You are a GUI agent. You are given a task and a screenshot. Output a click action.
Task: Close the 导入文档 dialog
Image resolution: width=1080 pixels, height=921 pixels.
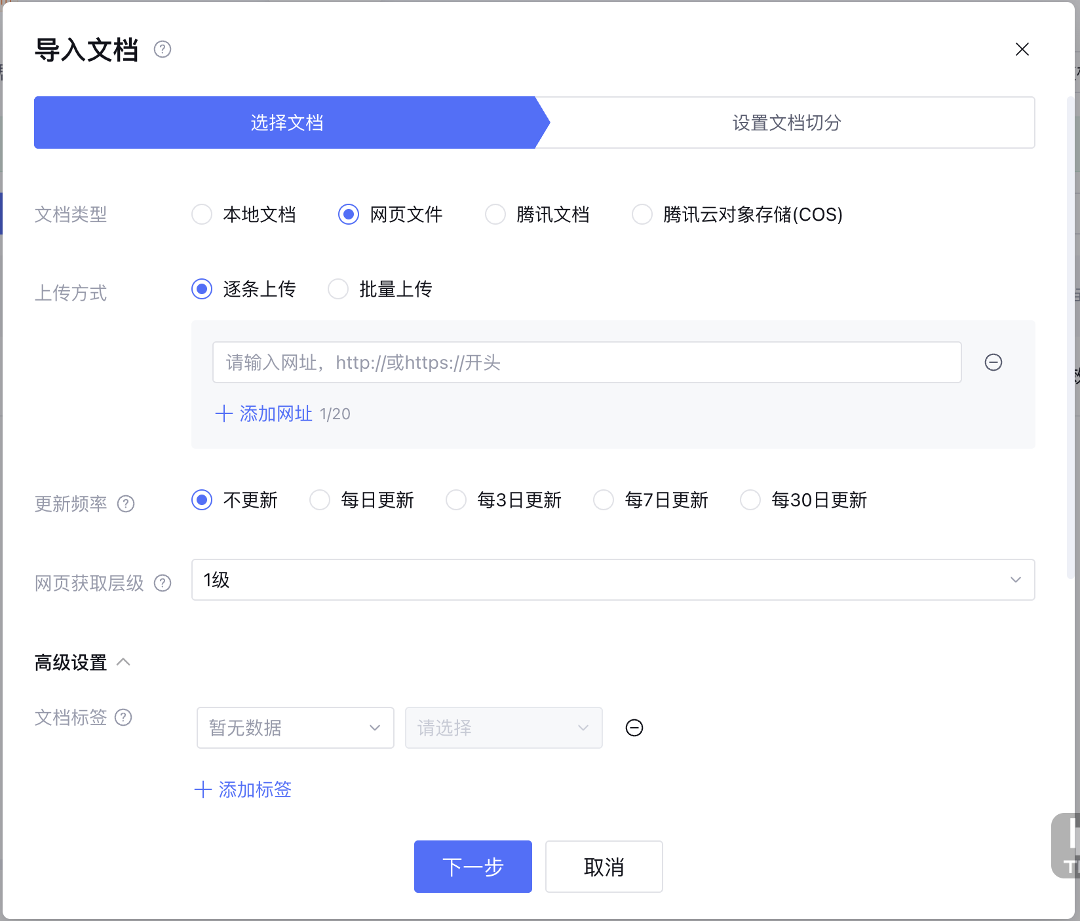click(1022, 50)
